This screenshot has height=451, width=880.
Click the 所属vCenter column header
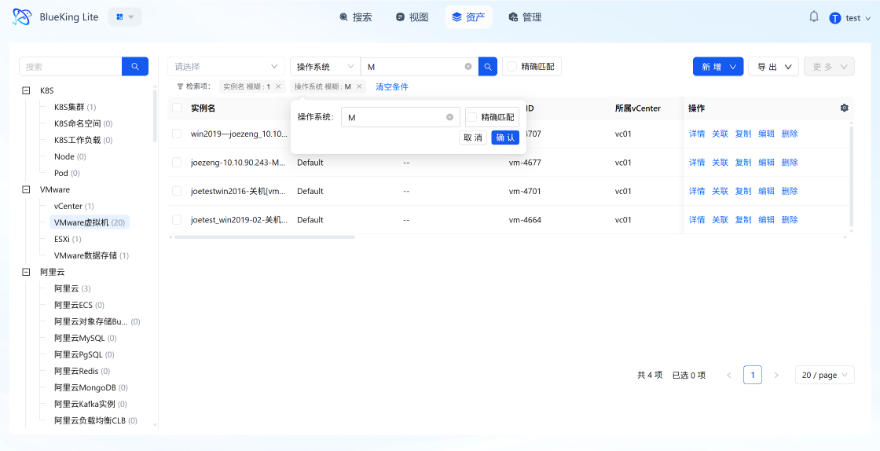[637, 108]
